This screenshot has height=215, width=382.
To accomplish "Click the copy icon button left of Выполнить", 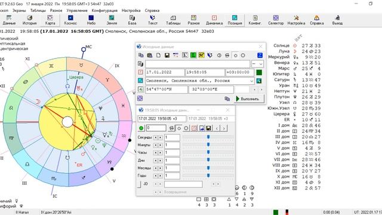I will click(227, 99).
